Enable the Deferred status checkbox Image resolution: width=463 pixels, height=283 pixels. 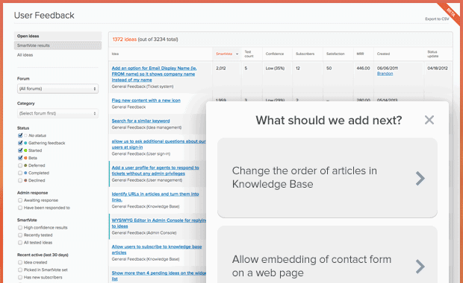[x=20, y=165]
